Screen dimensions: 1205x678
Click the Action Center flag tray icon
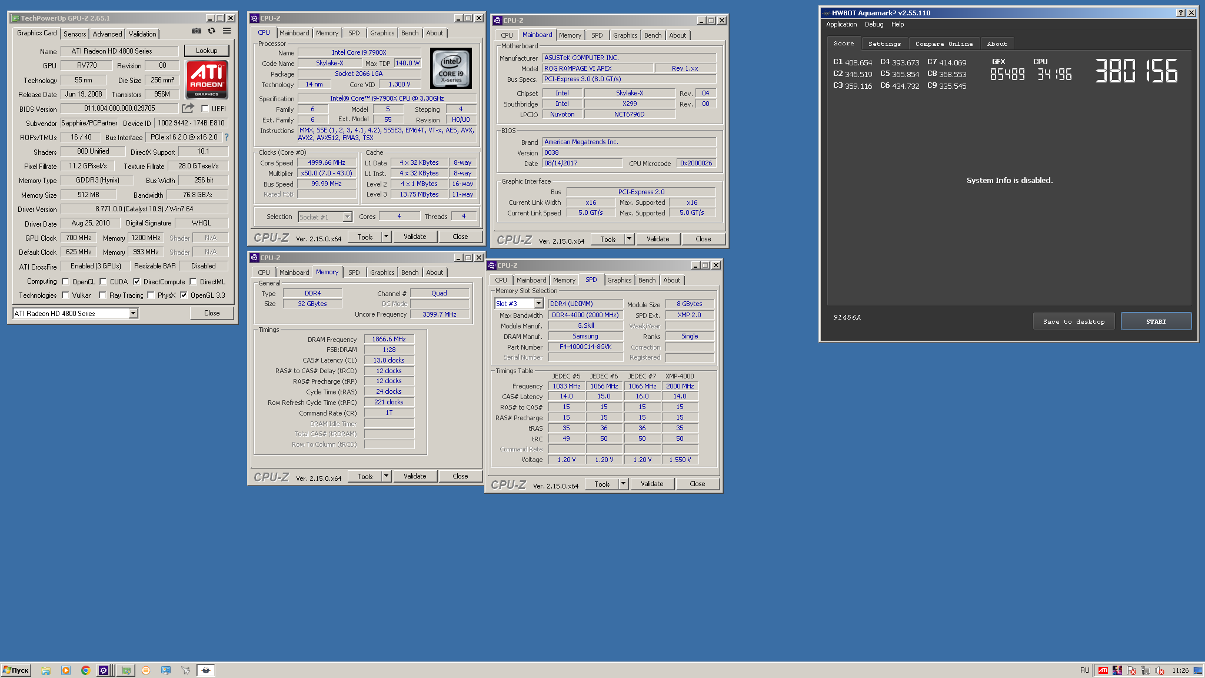click(x=1131, y=670)
